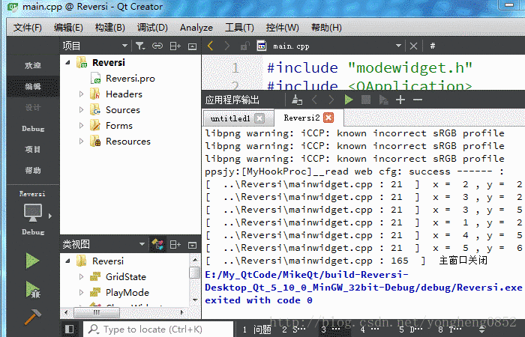Go to next item in application output

point(331,100)
